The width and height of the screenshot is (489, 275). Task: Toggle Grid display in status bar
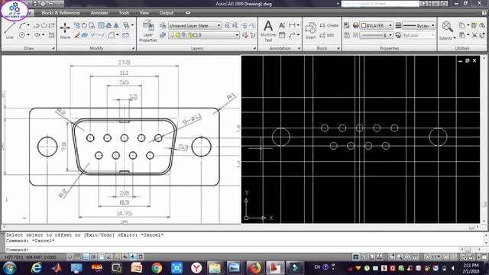78,257
